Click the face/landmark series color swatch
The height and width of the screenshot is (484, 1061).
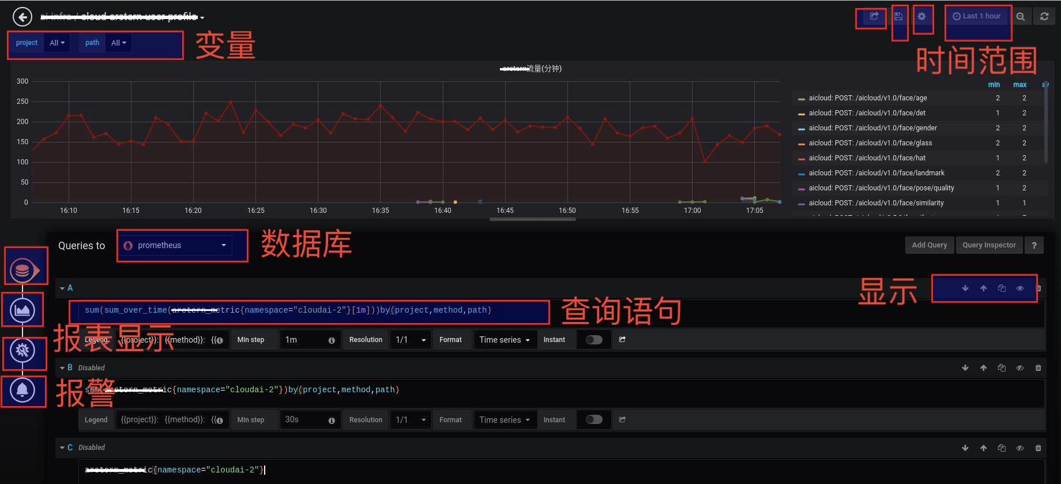pyautogui.click(x=802, y=174)
